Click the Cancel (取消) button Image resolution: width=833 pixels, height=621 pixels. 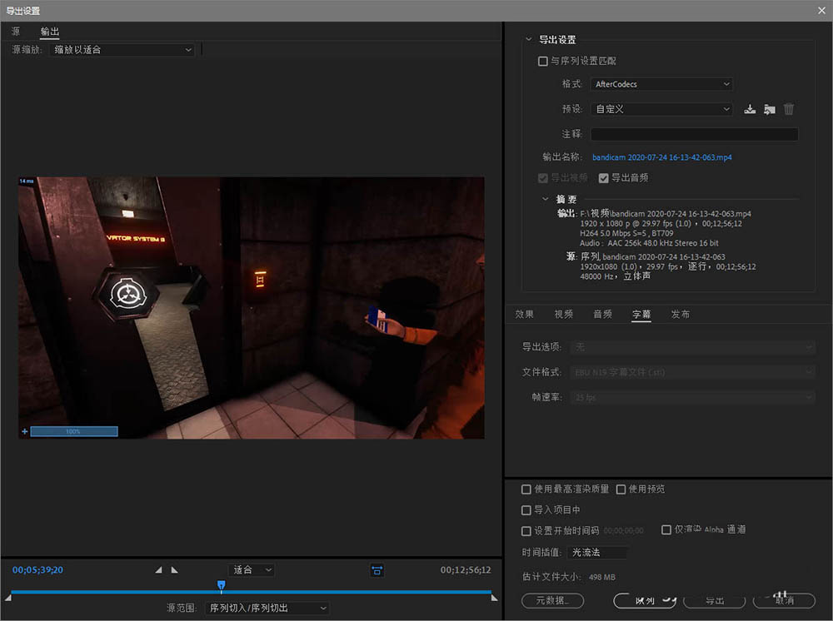tap(784, 601)
